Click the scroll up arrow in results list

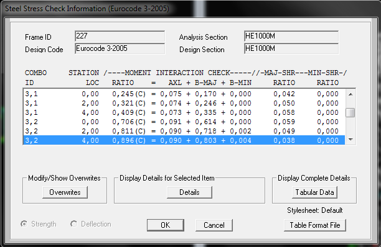(x=350, y=94)
